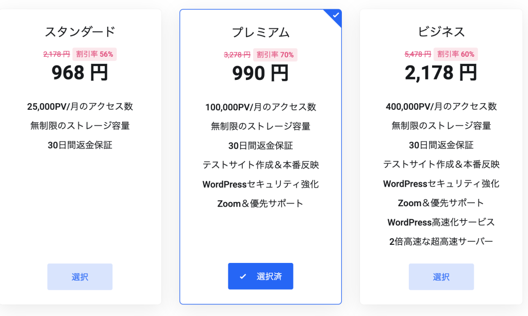Click the 割引率 56% discount badge
The image size is (528, 316).
94,54
